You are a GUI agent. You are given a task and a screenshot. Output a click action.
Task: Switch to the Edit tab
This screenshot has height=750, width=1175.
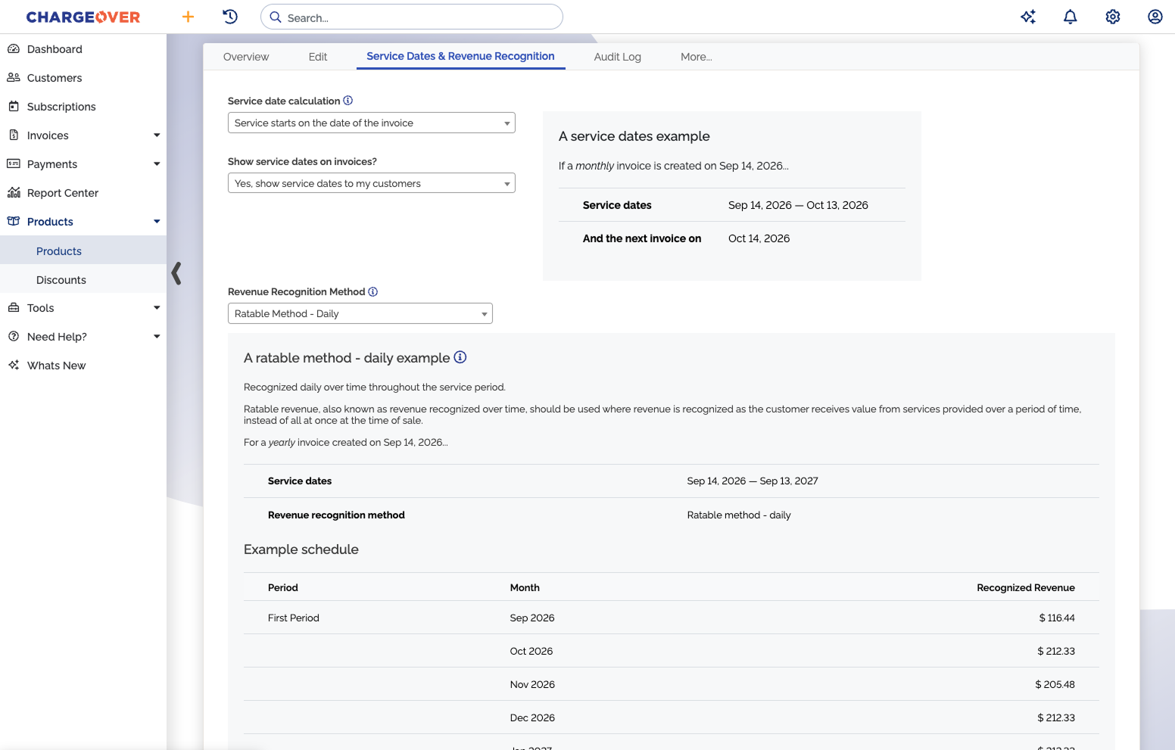(x=318, y=57)
